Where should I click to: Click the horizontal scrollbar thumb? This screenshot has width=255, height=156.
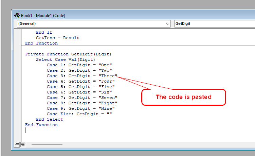[47, 144]
